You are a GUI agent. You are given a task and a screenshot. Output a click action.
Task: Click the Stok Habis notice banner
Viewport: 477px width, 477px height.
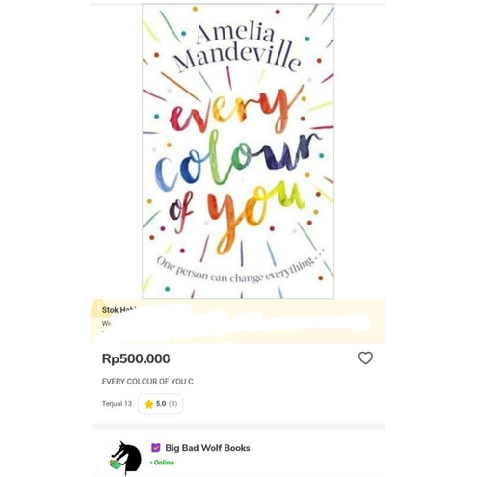[238, 321]
